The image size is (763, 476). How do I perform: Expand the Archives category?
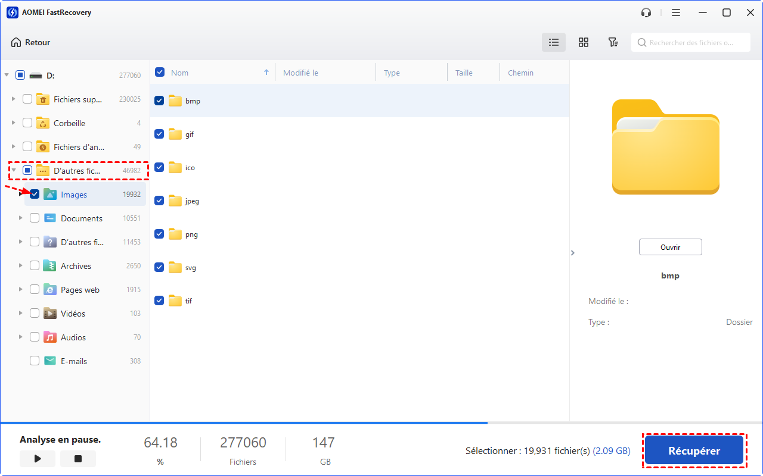pos(20,265)
